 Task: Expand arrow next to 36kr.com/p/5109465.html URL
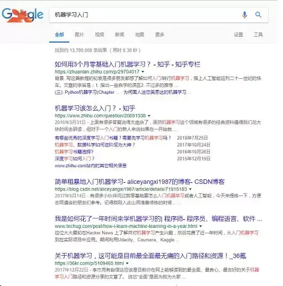tap(127, 264)
